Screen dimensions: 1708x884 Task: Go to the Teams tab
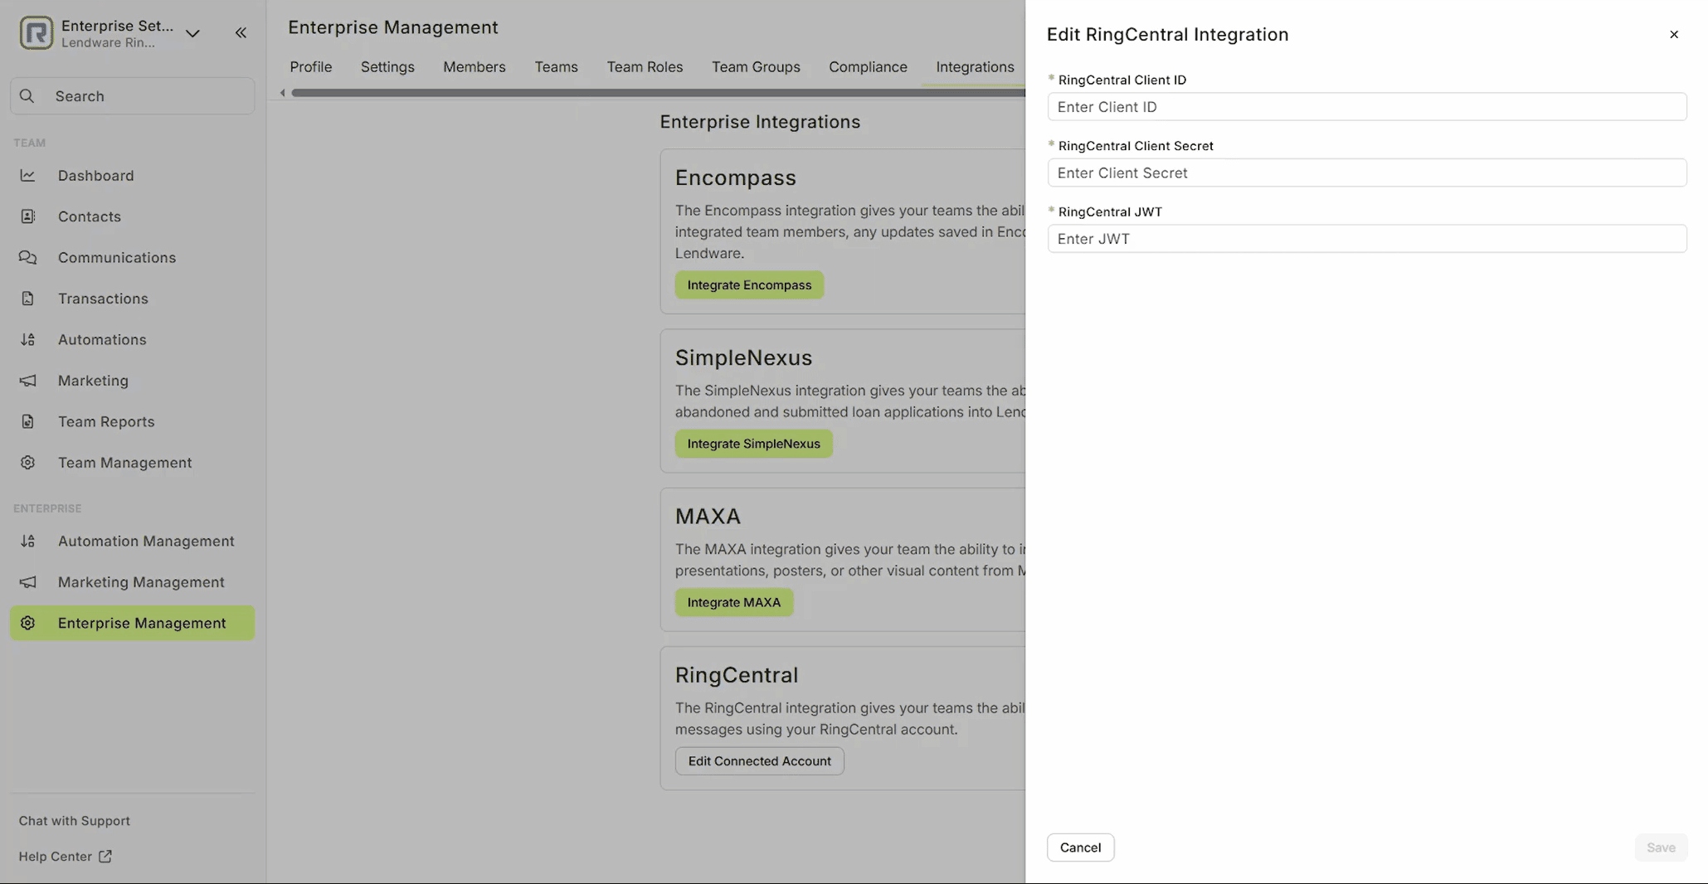click(x=556, y=67)
